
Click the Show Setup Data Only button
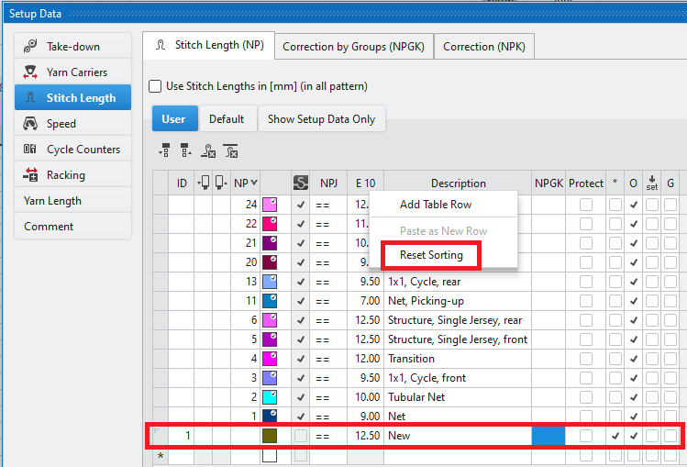click(x=321, y=119)
